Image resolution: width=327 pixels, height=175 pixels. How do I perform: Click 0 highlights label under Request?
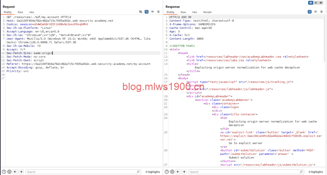coord(153,172)
